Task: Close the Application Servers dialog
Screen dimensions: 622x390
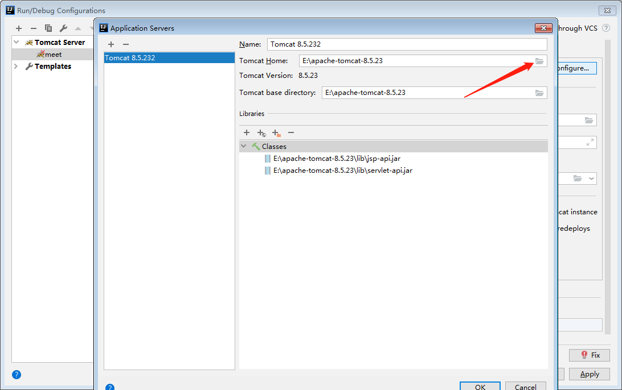Action: click(x=543, y=28)
